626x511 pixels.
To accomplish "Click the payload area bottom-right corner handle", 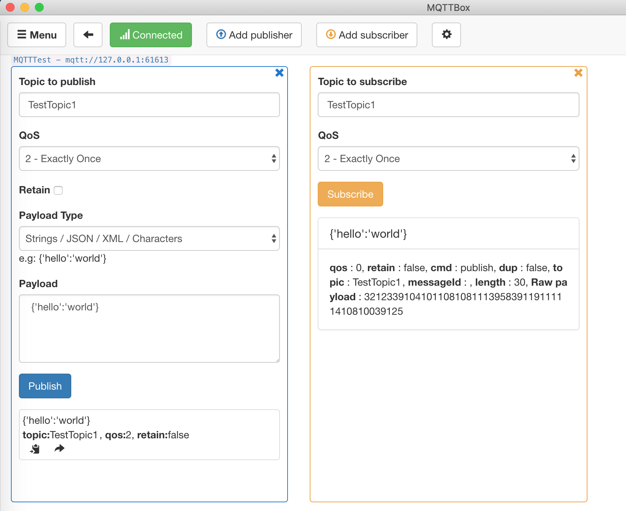I will pos(277,360).
